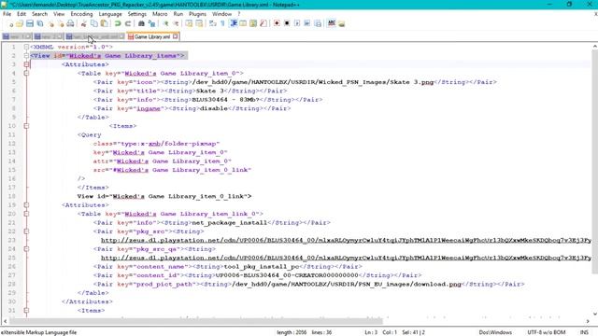This screenshot has width=598, height=336.
Task: Collapse the fold marker on line 1
Action: point(26,47)
